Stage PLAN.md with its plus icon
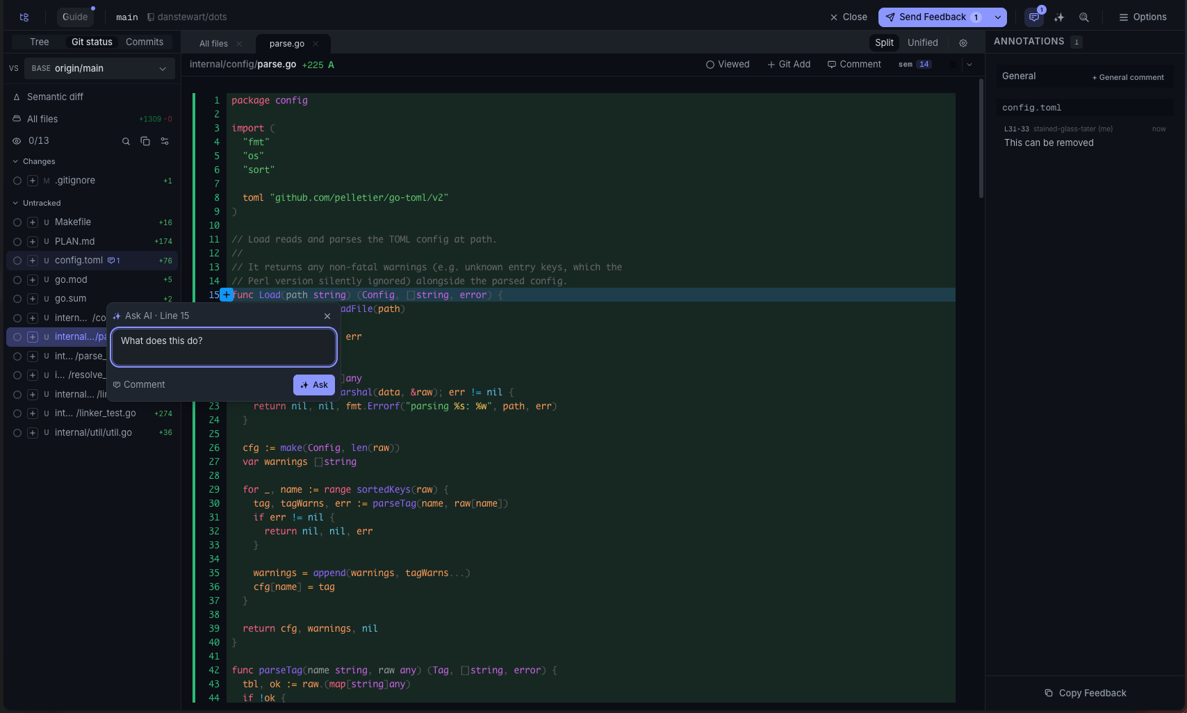 (33, 242)
